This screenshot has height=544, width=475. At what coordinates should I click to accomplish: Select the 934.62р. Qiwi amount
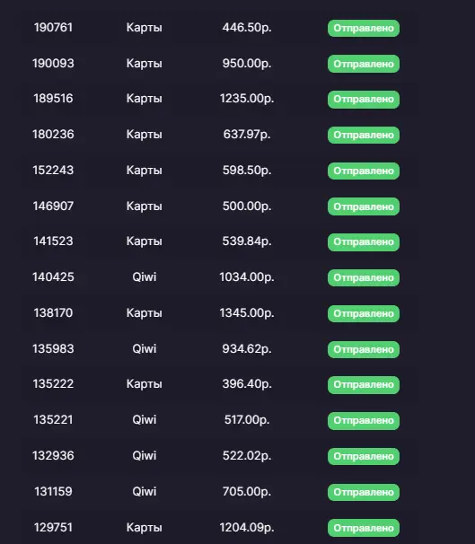pos(247,348)
